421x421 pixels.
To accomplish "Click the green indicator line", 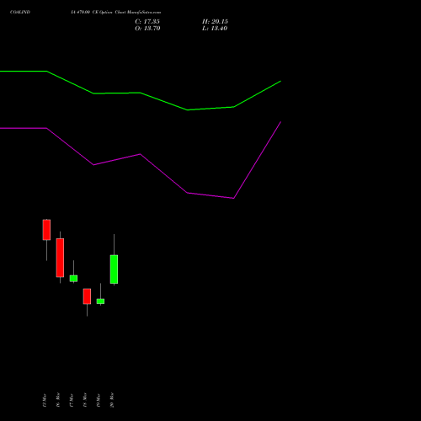I will coord(141,93).
